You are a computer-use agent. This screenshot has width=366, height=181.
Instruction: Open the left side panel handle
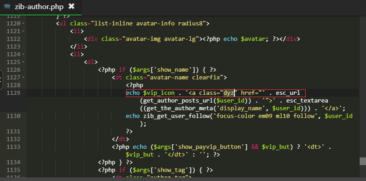(1, 79)
